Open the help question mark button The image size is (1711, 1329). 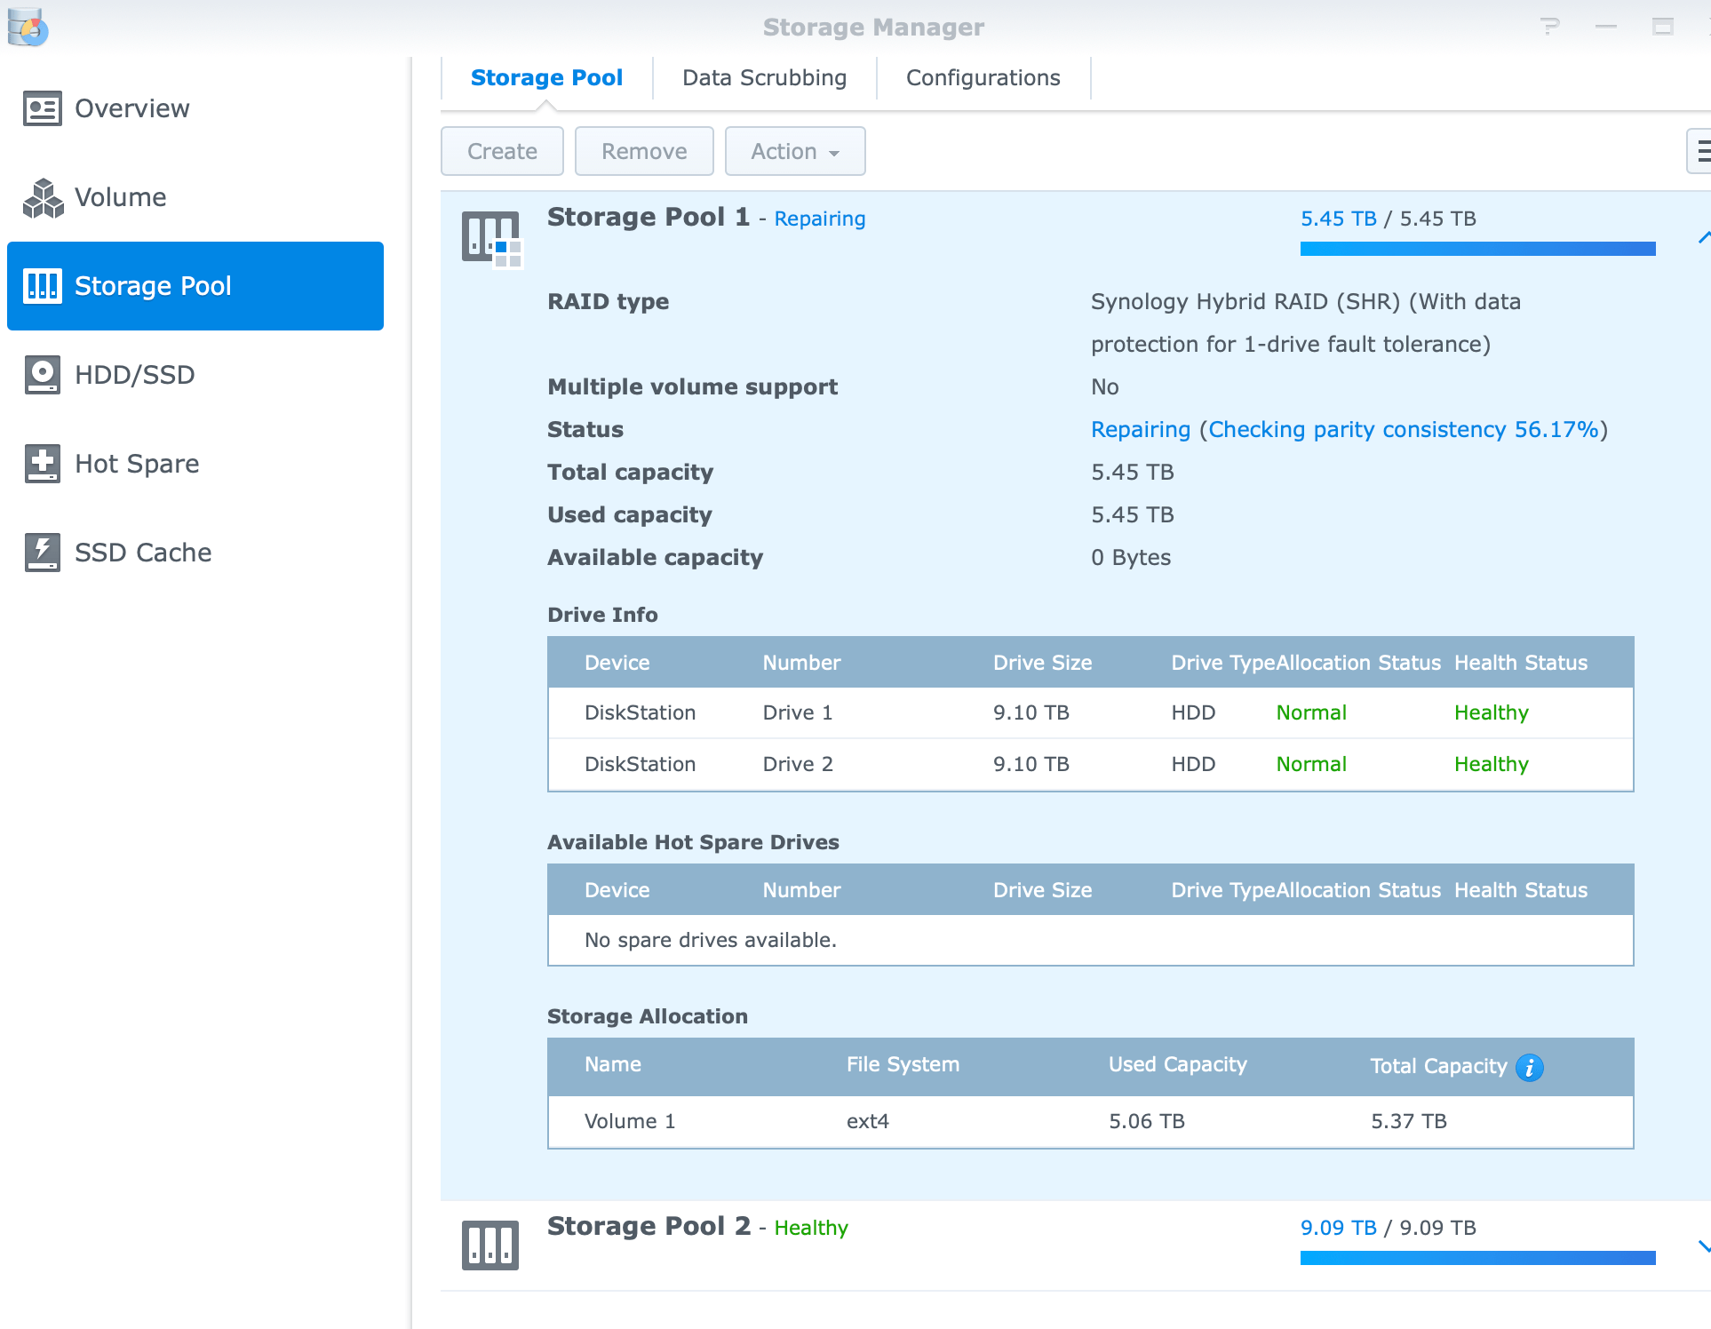[x=1549, y=27]
